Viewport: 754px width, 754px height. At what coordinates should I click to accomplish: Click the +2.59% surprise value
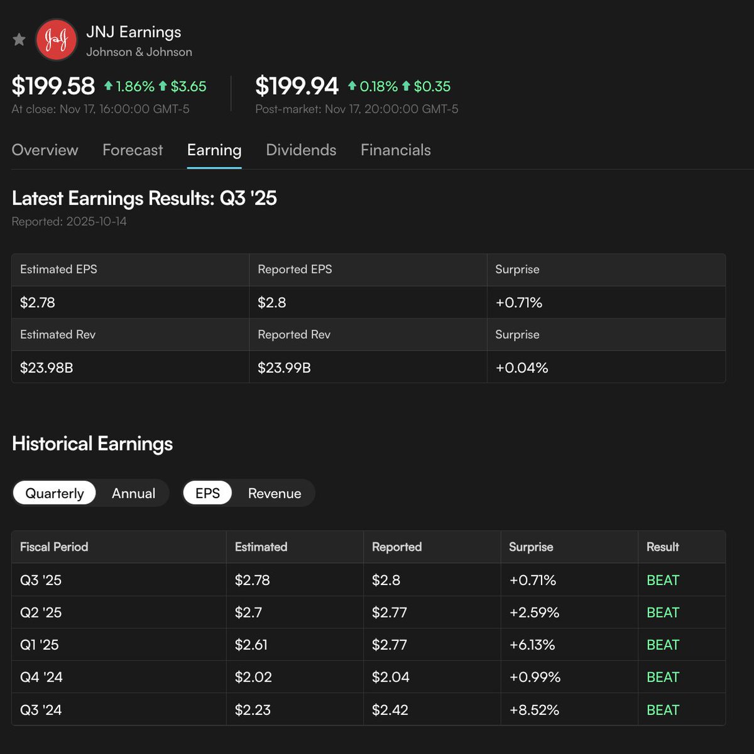(x=534, y=613)
